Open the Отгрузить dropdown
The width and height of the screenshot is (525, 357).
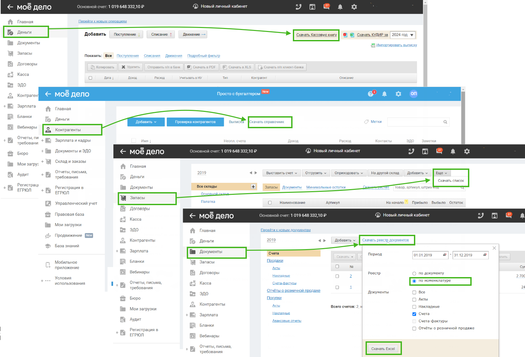click(x=316, y=173)
